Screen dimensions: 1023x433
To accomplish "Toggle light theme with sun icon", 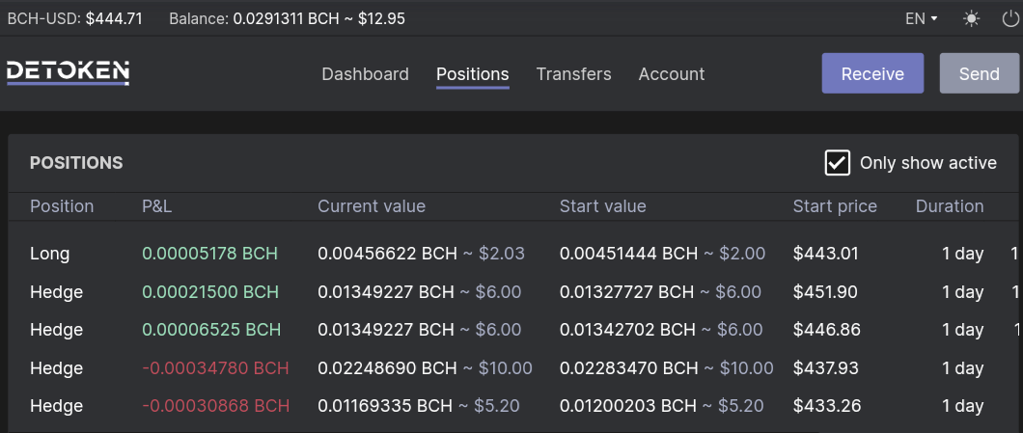I will [972, 19].
